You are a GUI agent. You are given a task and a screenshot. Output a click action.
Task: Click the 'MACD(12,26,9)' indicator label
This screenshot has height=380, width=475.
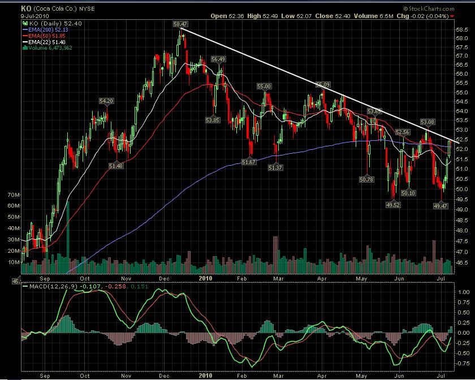click(x=54, y=286)
